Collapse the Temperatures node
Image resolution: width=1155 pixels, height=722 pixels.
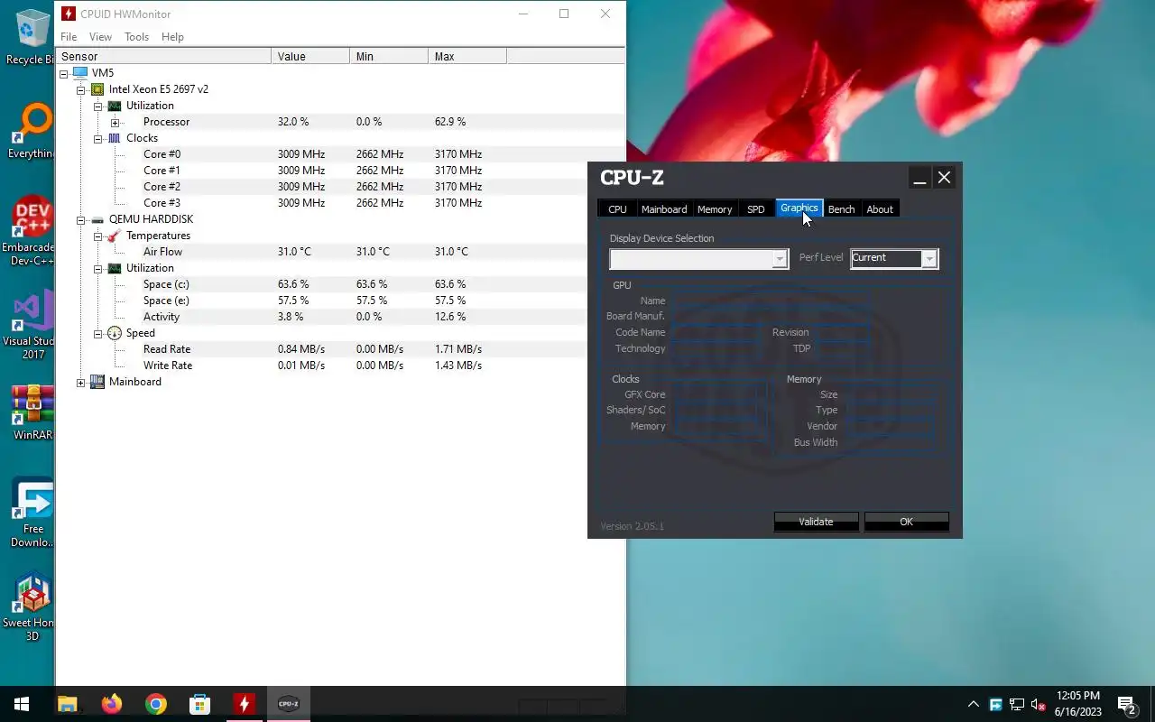[98, 236]
